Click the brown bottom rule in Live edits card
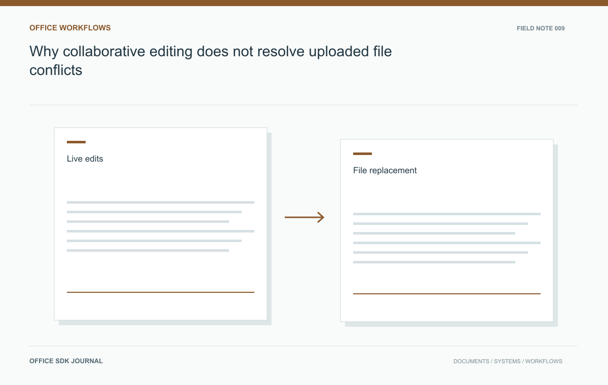 pyautogui.click(x=161, y=292)
